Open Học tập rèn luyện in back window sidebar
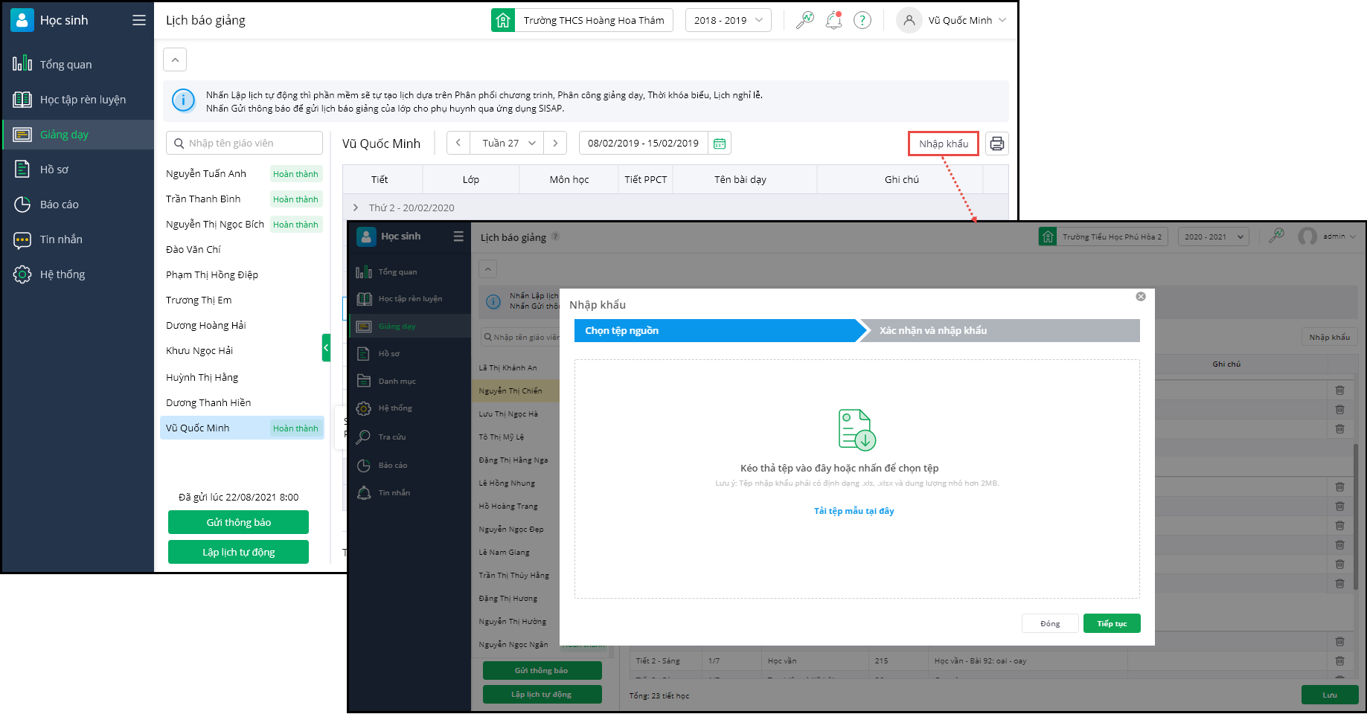The width and height of the screenshot is (1367, 714). [77, 100]
